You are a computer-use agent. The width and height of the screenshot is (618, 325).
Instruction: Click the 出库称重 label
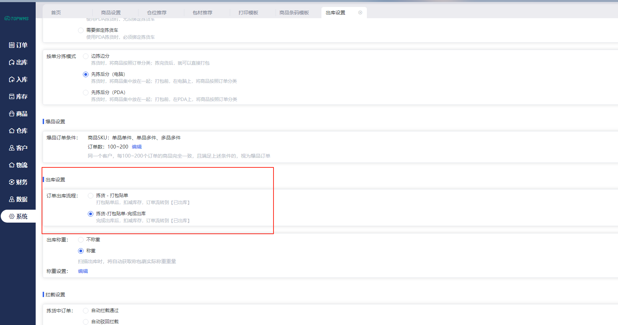tap(57, 240)
